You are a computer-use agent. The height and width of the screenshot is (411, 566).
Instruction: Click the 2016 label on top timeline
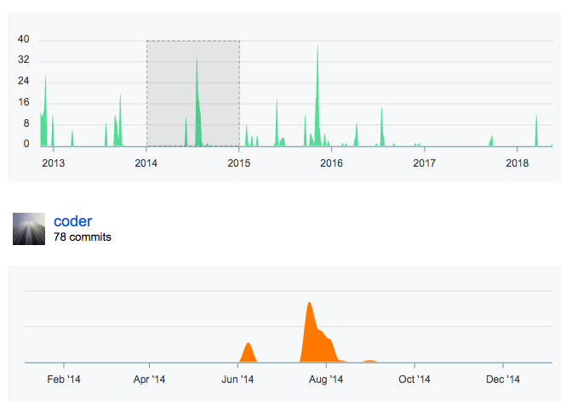tap(331, 162)
